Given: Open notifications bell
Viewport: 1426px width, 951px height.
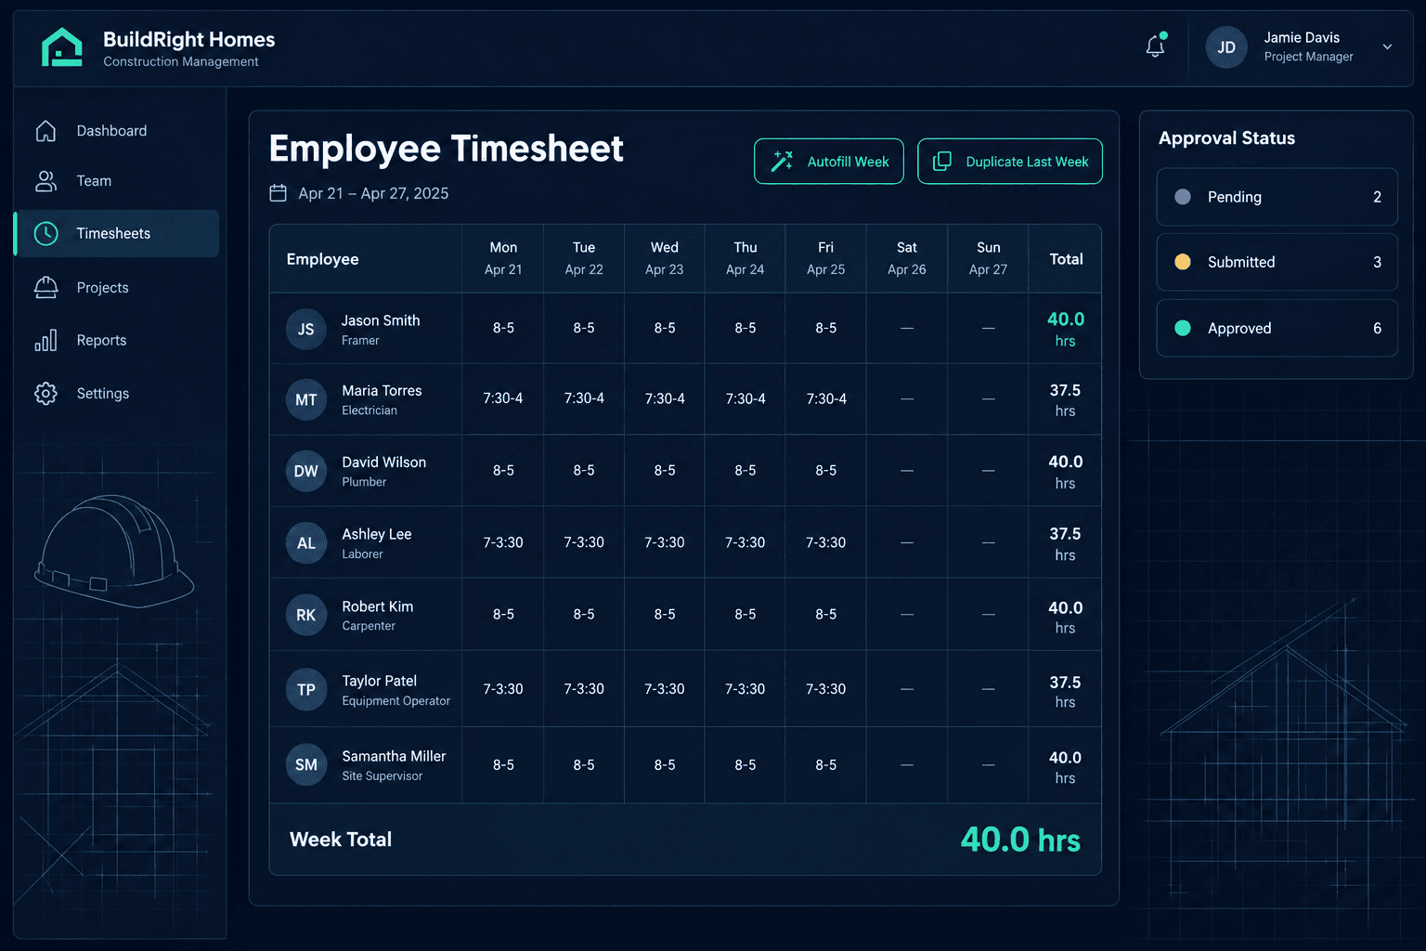Looking at the screenshot, I should (x=1156, y=46).
